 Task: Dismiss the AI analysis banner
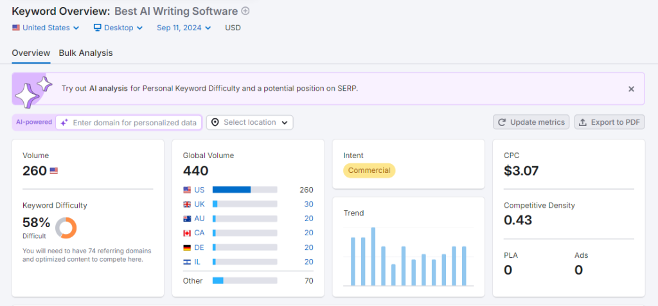click(631, 89)
